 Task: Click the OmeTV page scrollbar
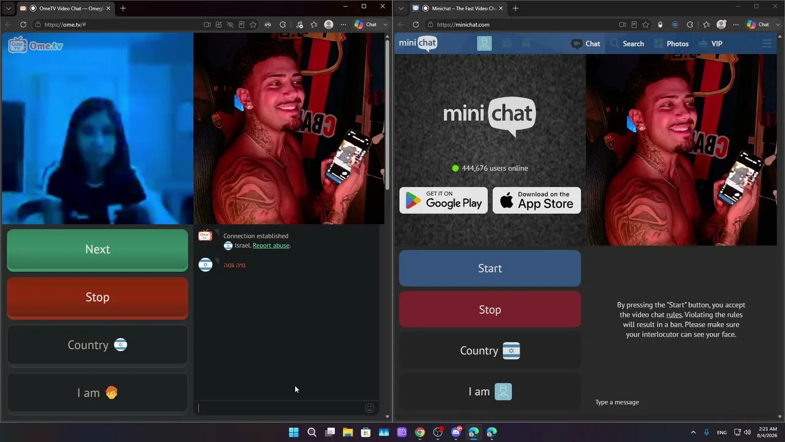click(387, 114)
